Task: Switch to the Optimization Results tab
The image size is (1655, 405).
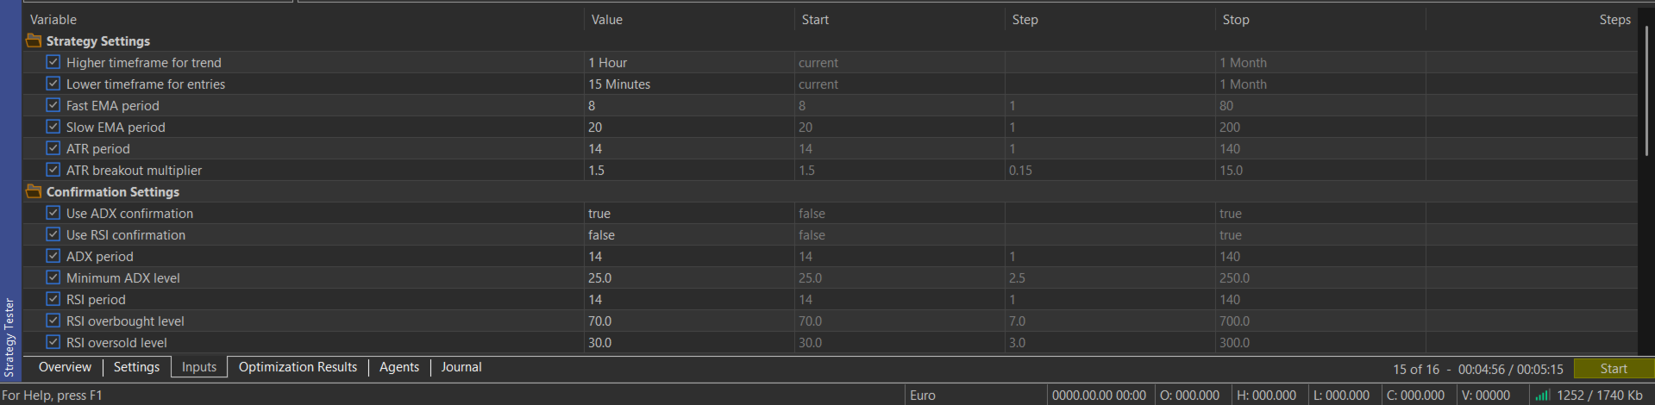Action: [x=298, y=367]
